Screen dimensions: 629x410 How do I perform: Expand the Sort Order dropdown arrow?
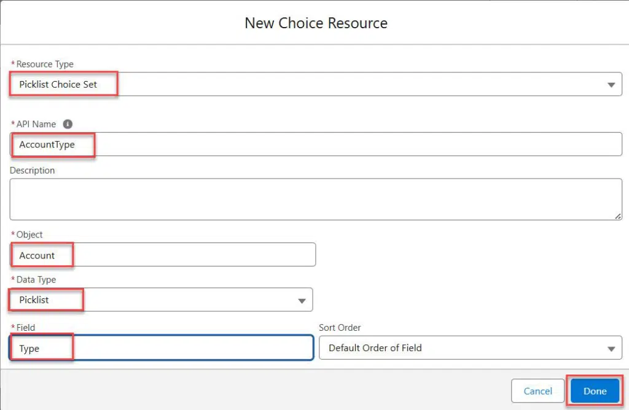tap(611, 349)
